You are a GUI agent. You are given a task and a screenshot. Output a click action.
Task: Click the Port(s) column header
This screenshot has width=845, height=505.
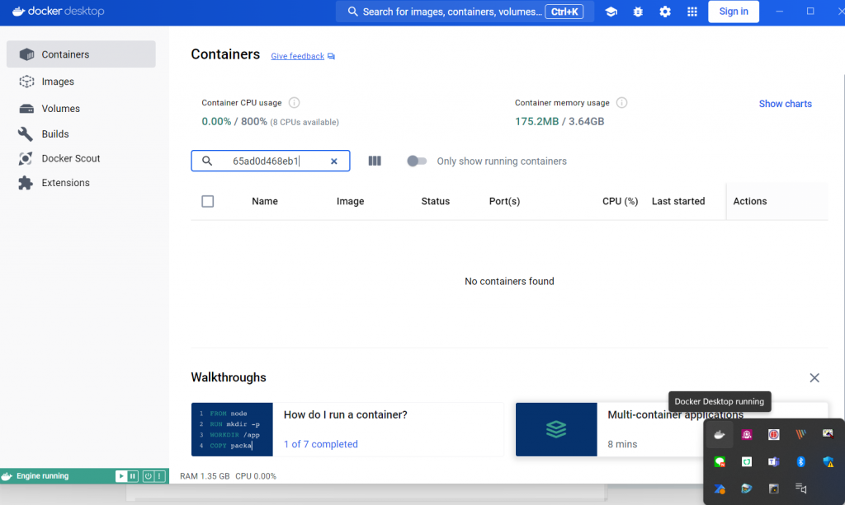pos(504,201)
